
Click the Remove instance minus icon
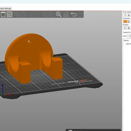(37, 14)
